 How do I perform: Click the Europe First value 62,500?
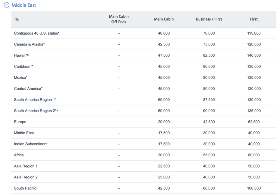[x=254, y=122]
